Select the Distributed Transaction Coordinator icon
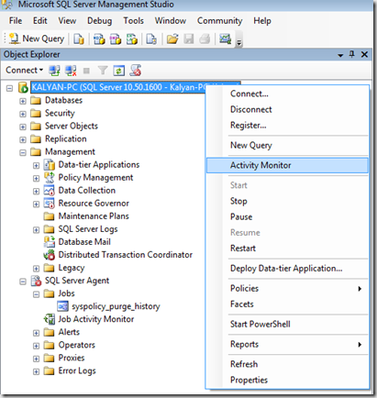 [50, 255]
